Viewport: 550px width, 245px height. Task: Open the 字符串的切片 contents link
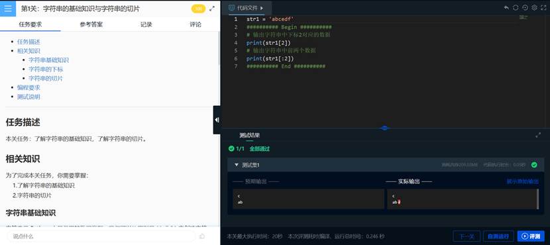46,79
